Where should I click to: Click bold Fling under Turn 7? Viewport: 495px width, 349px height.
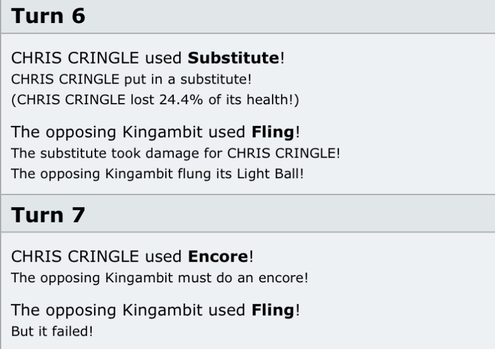coord(273,310)
